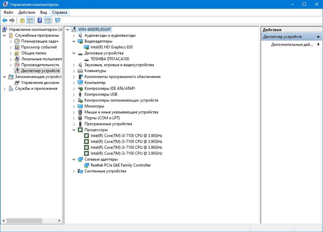Viewport: 323px width, 232px height.
Task: Click the Local Users icon in left tree
Action: [17, 59]
